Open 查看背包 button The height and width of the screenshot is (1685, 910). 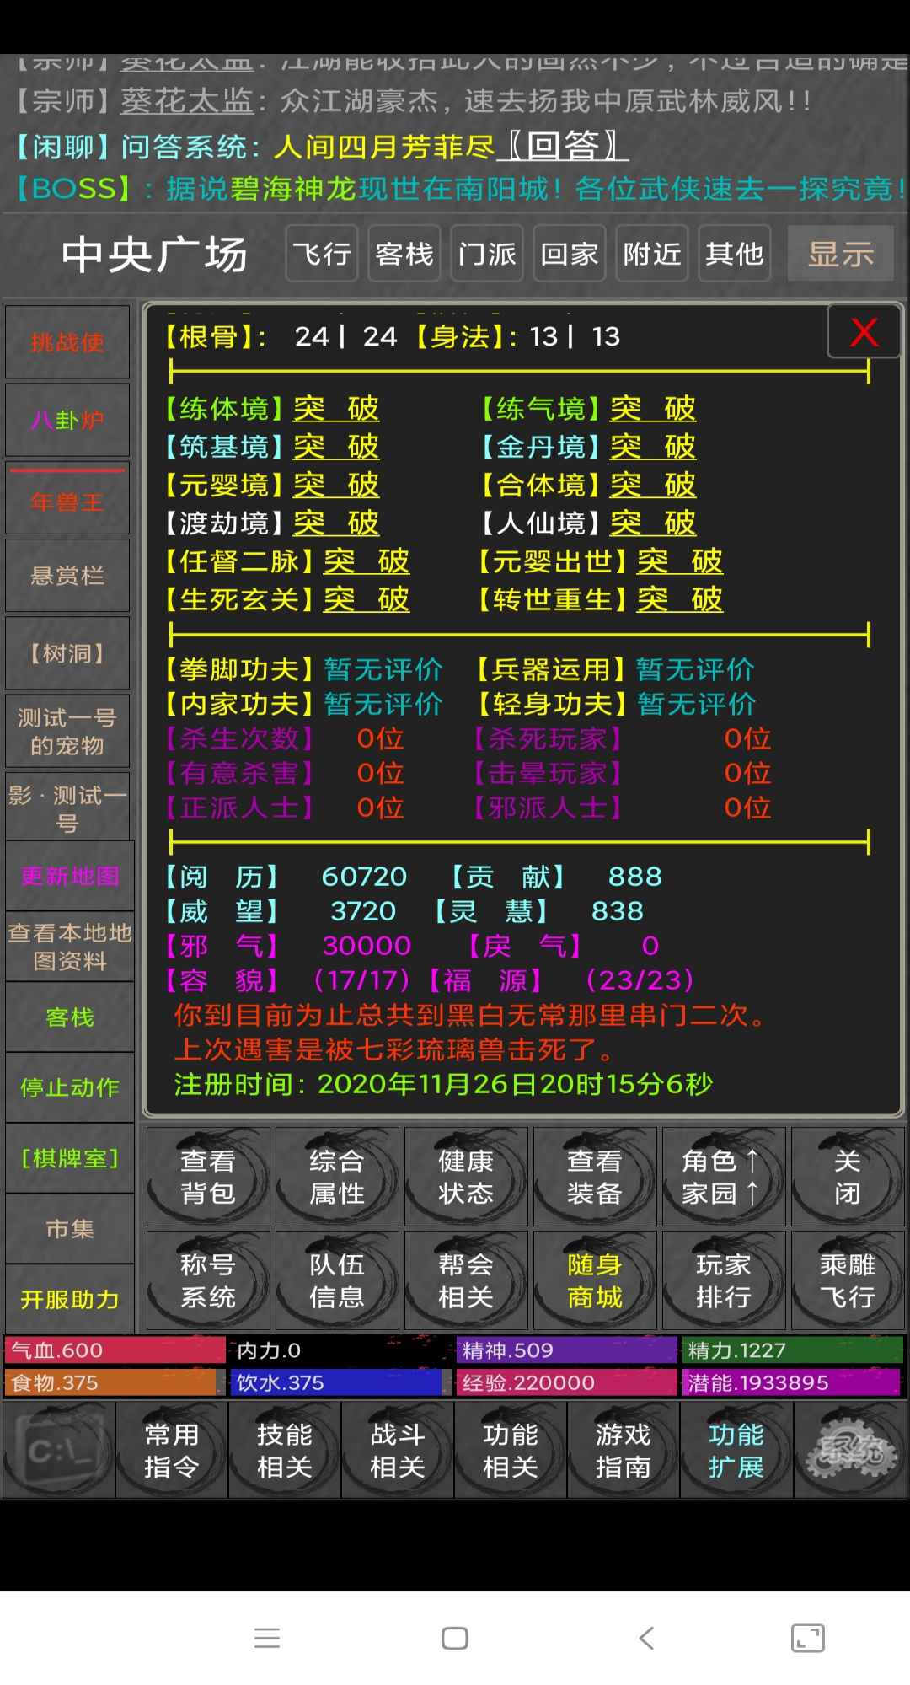pyautogui.click(x=208, y=1177)
